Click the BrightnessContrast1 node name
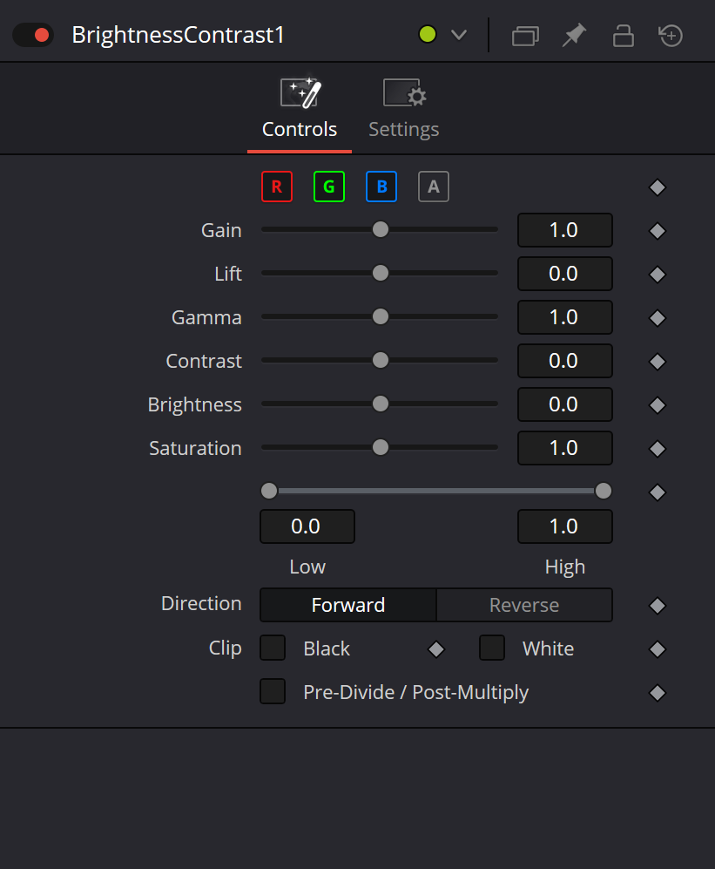 [x=179, y=35]
